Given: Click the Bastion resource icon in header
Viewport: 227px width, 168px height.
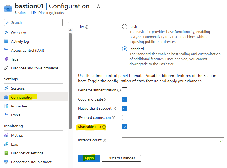Looking at the screenshot, I should pos(8,8).
